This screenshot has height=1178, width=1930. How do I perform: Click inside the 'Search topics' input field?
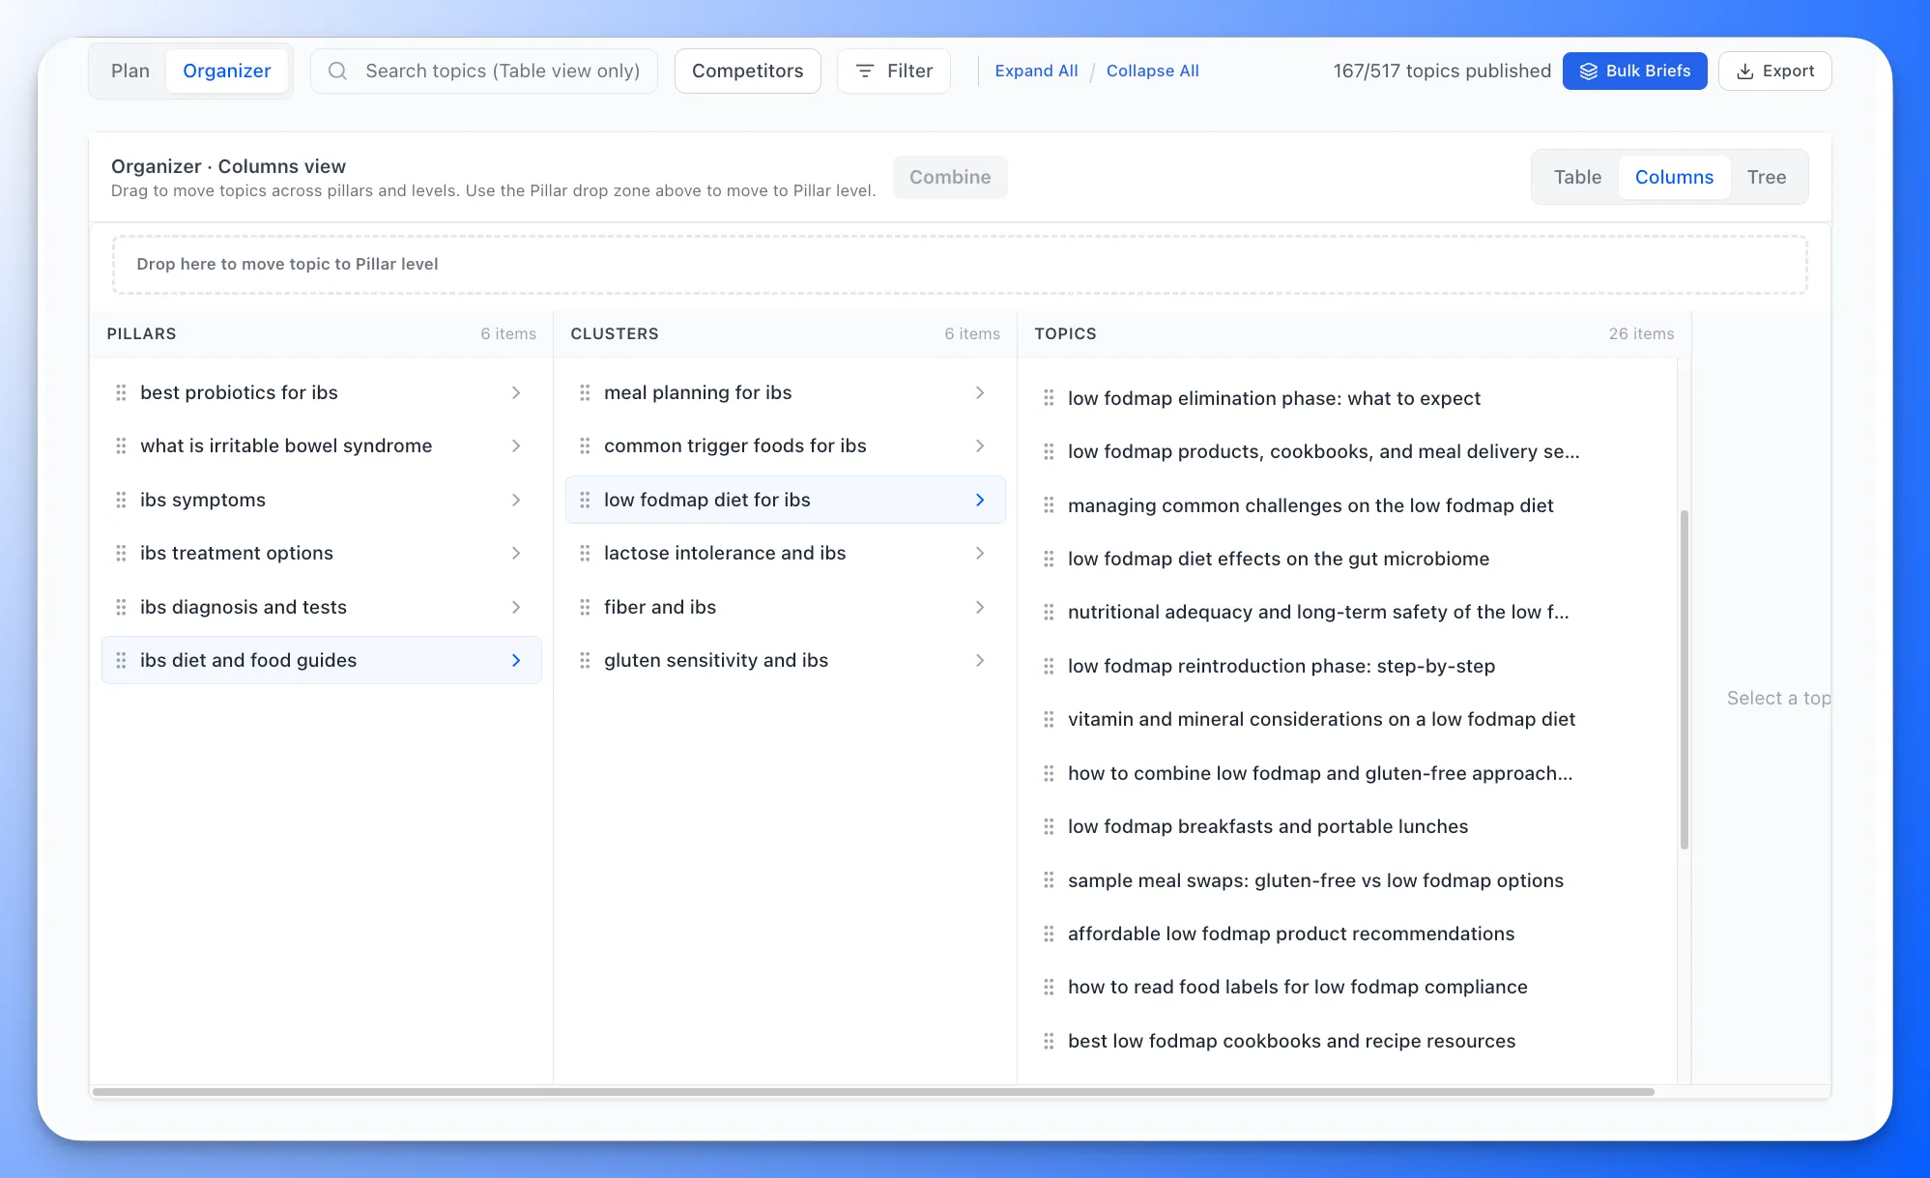[503, 71]
